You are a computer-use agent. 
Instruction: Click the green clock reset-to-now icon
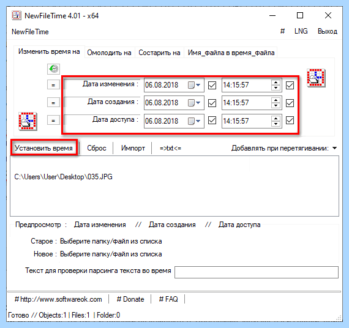point(53,69)
